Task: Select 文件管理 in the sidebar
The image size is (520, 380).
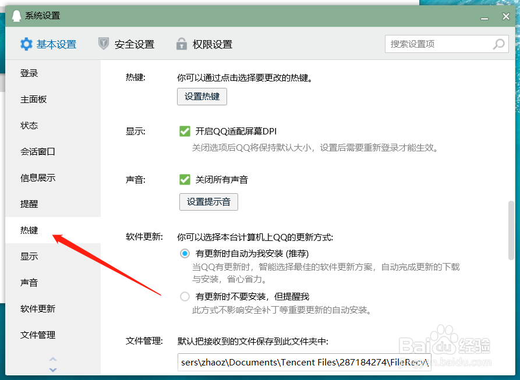Action: tap(53, 335)
